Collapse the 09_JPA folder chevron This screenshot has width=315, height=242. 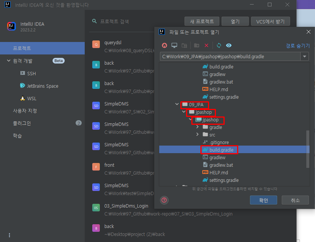tap(177, 104)
